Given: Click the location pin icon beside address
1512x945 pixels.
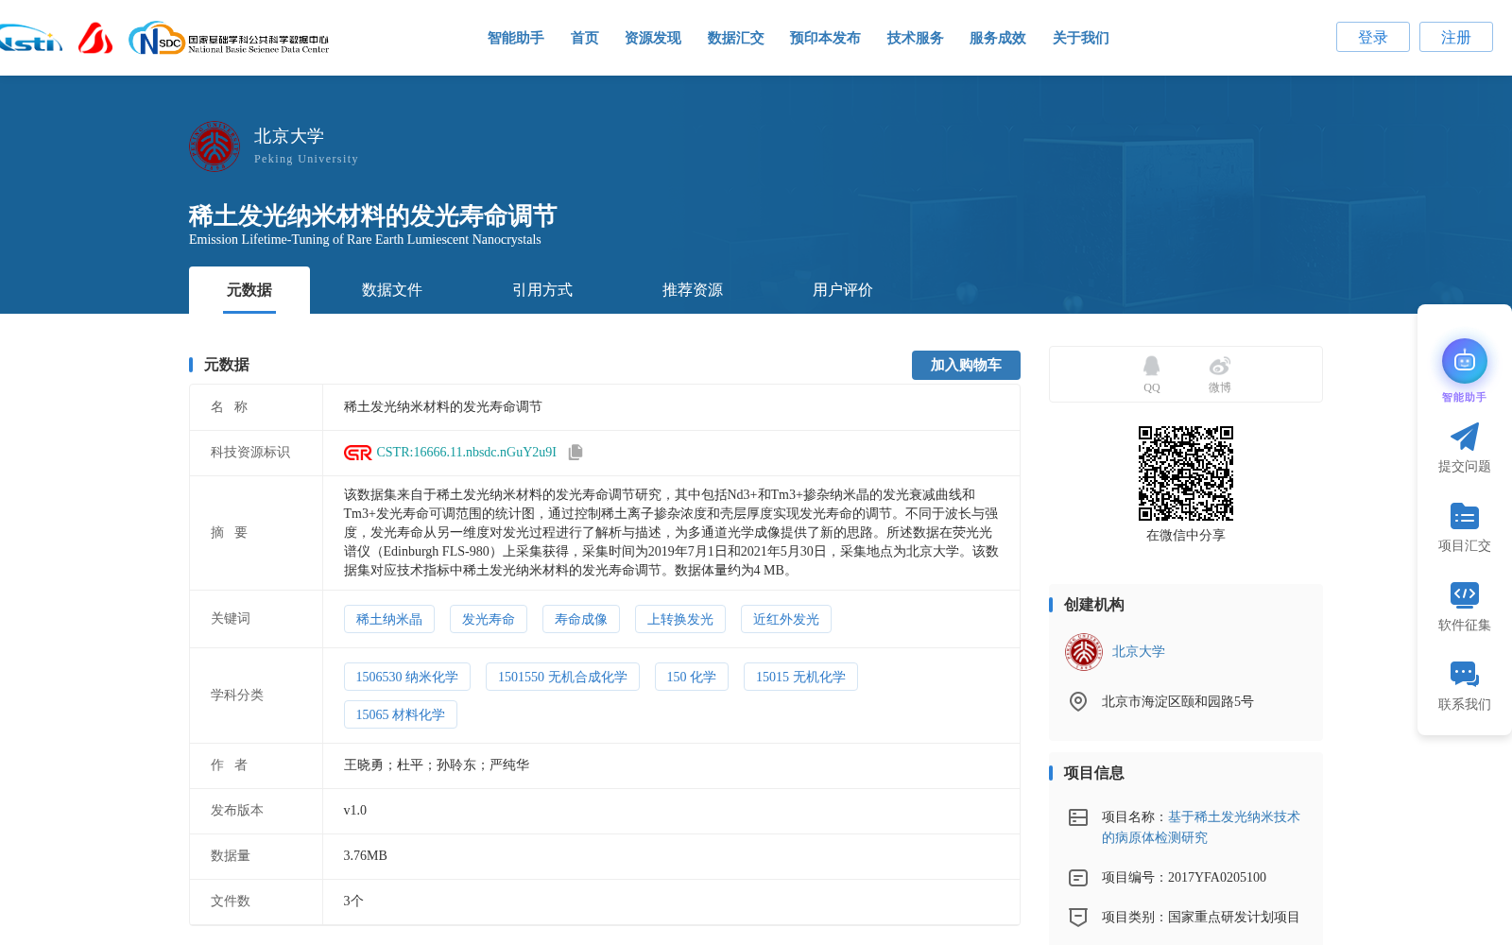Looking at the screenshot, I should coord(1078,701).
